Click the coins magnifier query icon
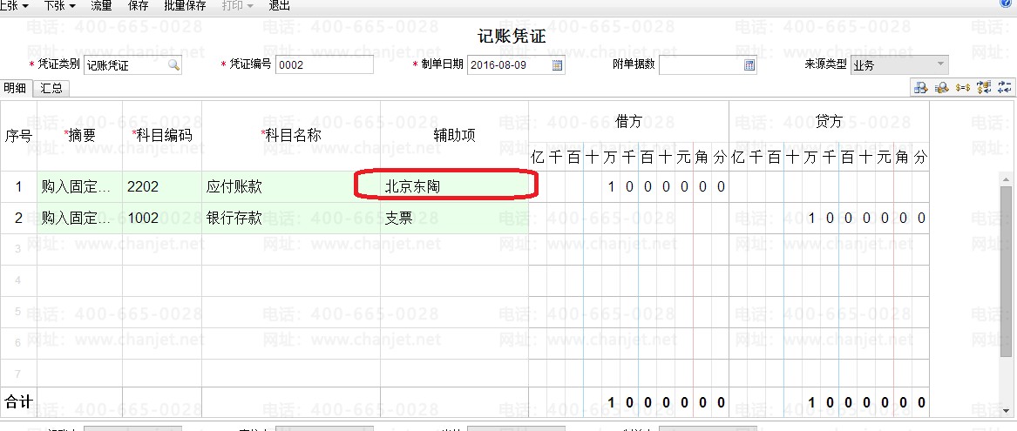This screenshot has height=431, width=1017. (x=941, y=87)
